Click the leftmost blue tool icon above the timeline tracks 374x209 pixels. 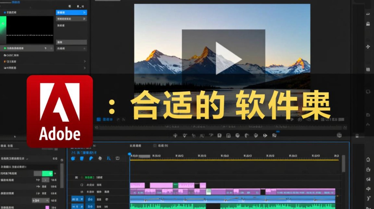click(73, 158)
